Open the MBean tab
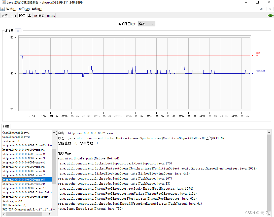 click(x=51, y=16)
